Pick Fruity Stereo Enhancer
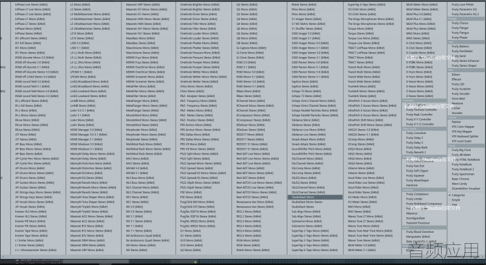 click(x=465, y=61)
